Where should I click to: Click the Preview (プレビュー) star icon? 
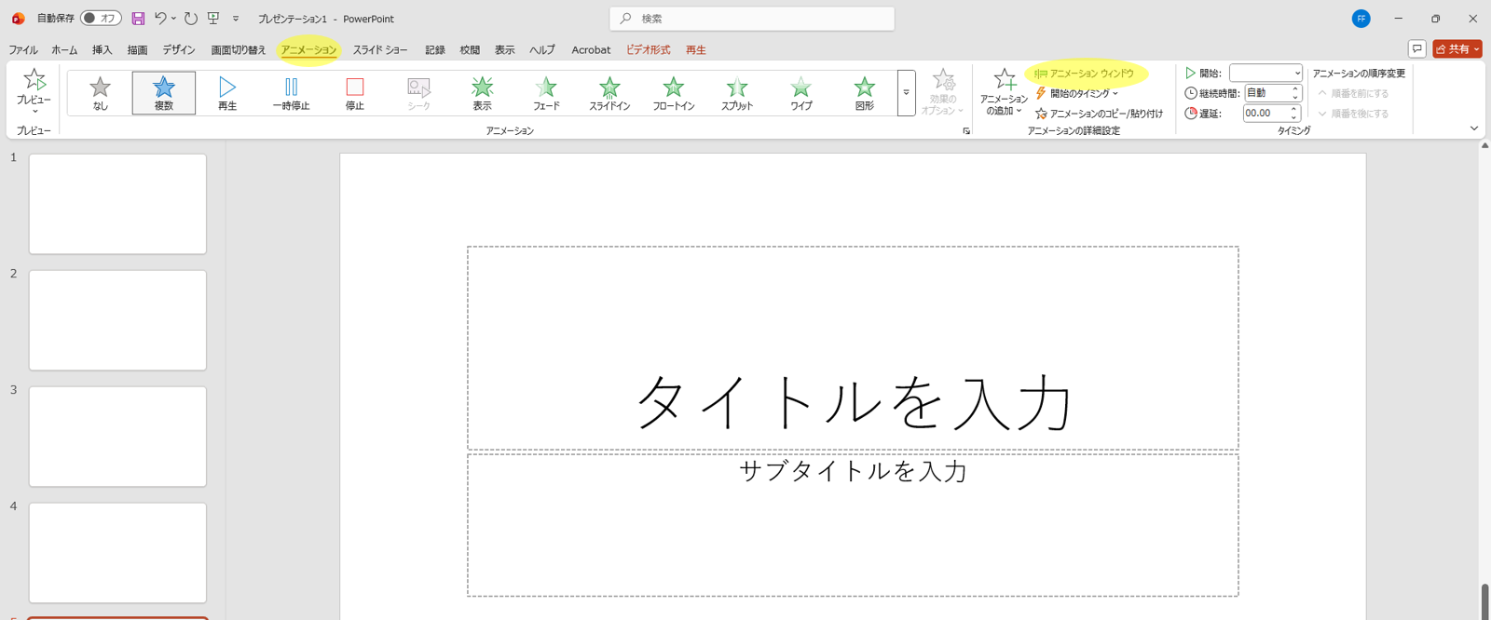34,81
